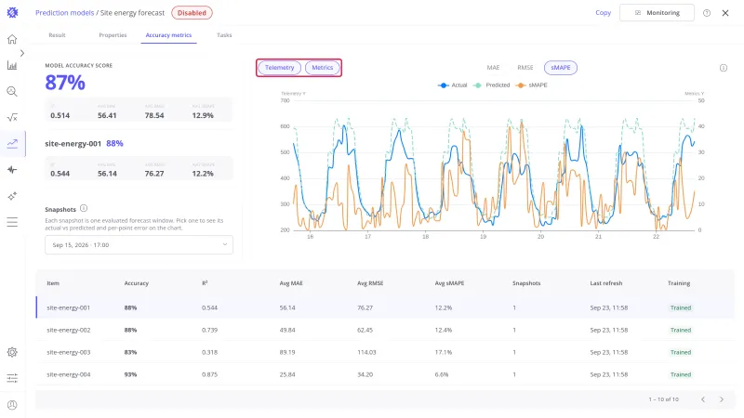Open the bar chart dashboards icon
The image size is (744, 418).
pyautogui.click(x=12, y=65)
